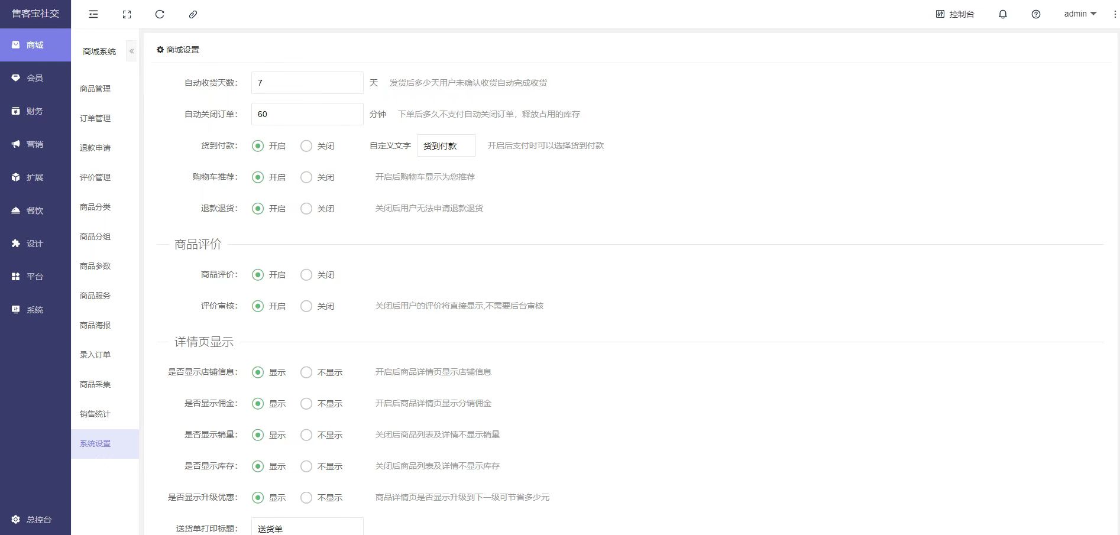Go to 订单管理 in the submenu

[95, 118]
